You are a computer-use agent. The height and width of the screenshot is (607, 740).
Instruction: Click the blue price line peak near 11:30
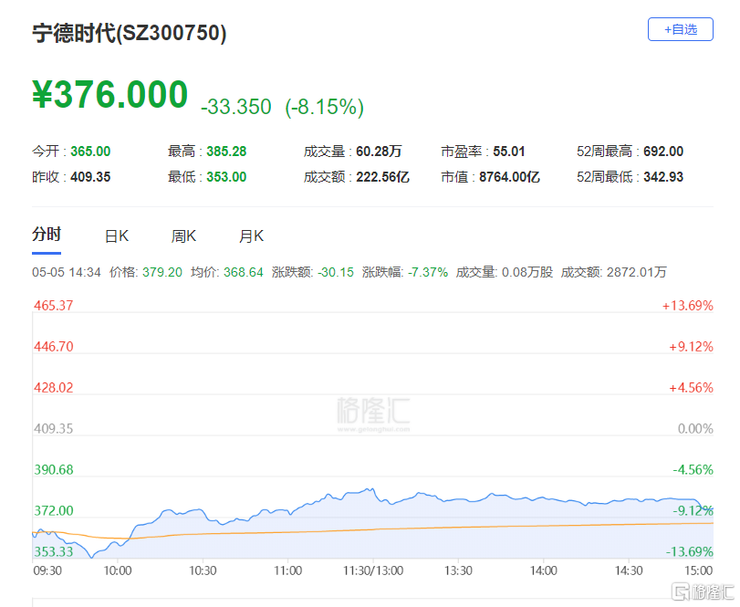click(371, 489)
